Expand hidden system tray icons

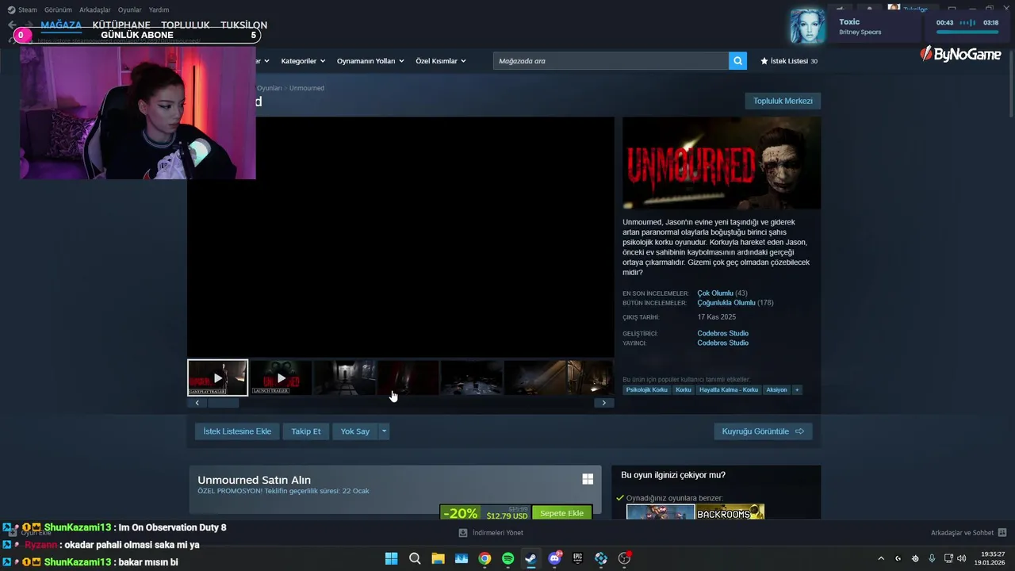click(x=881, y=558)
